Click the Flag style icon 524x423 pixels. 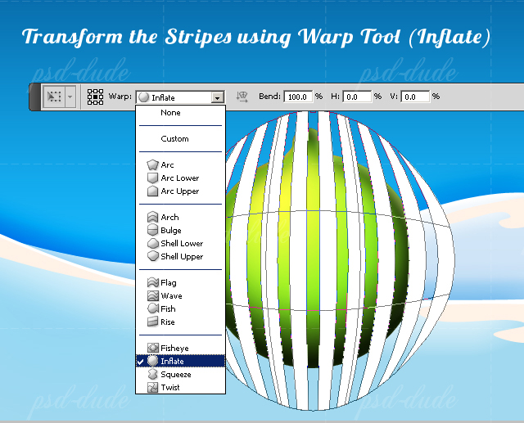153,283
